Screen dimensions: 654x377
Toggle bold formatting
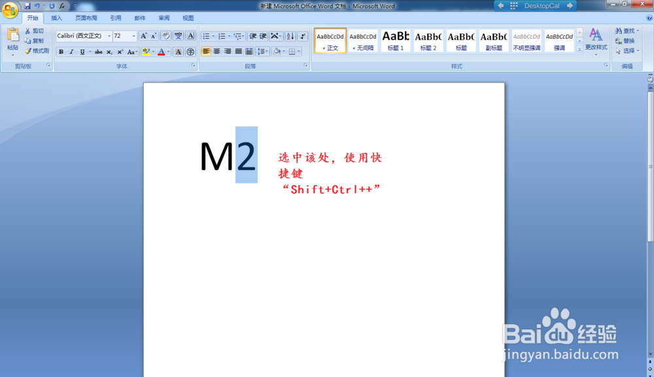coord(61,51)
